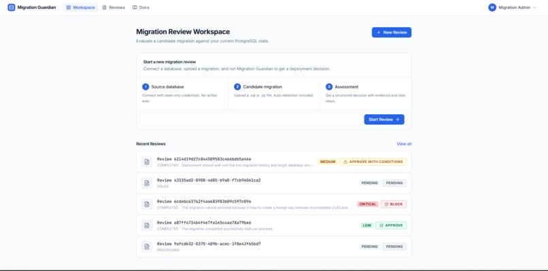The image size is (548, 271).
Task: Click the Start Review button
Action: 384,120
